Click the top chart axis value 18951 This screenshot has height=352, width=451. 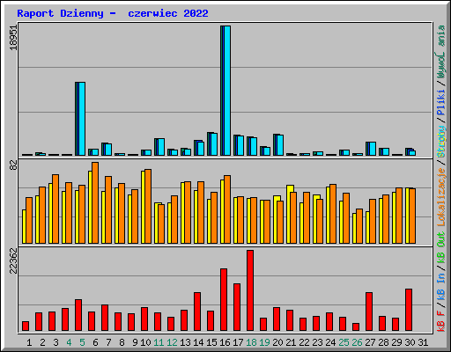13,38
